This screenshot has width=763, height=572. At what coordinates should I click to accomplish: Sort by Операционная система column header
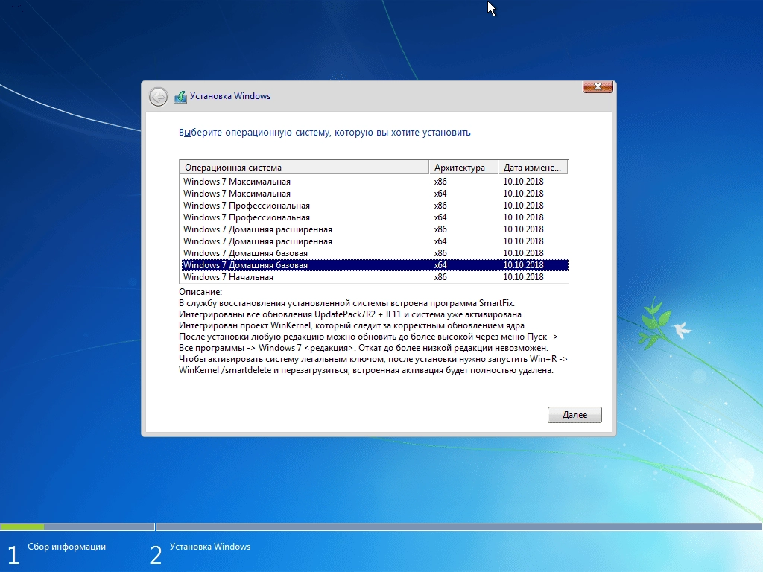point(305,168)
